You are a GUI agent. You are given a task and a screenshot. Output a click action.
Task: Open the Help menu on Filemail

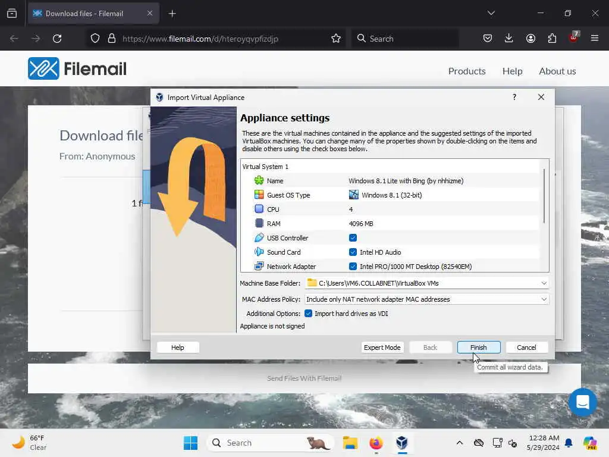pos(512,71)
